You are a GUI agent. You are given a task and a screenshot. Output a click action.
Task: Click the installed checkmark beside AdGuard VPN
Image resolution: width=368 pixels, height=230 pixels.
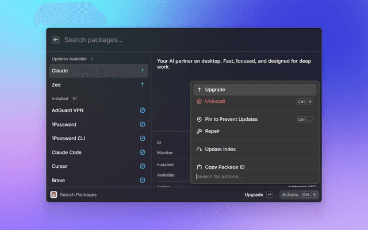point(142,110)
